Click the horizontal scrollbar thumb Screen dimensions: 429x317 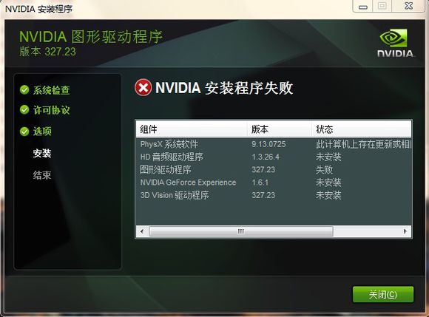tap(241, 232)
